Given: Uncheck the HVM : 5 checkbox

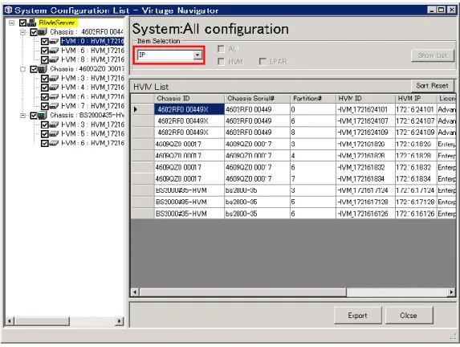Looking at the screenshot, I should [x=45, y=134].
